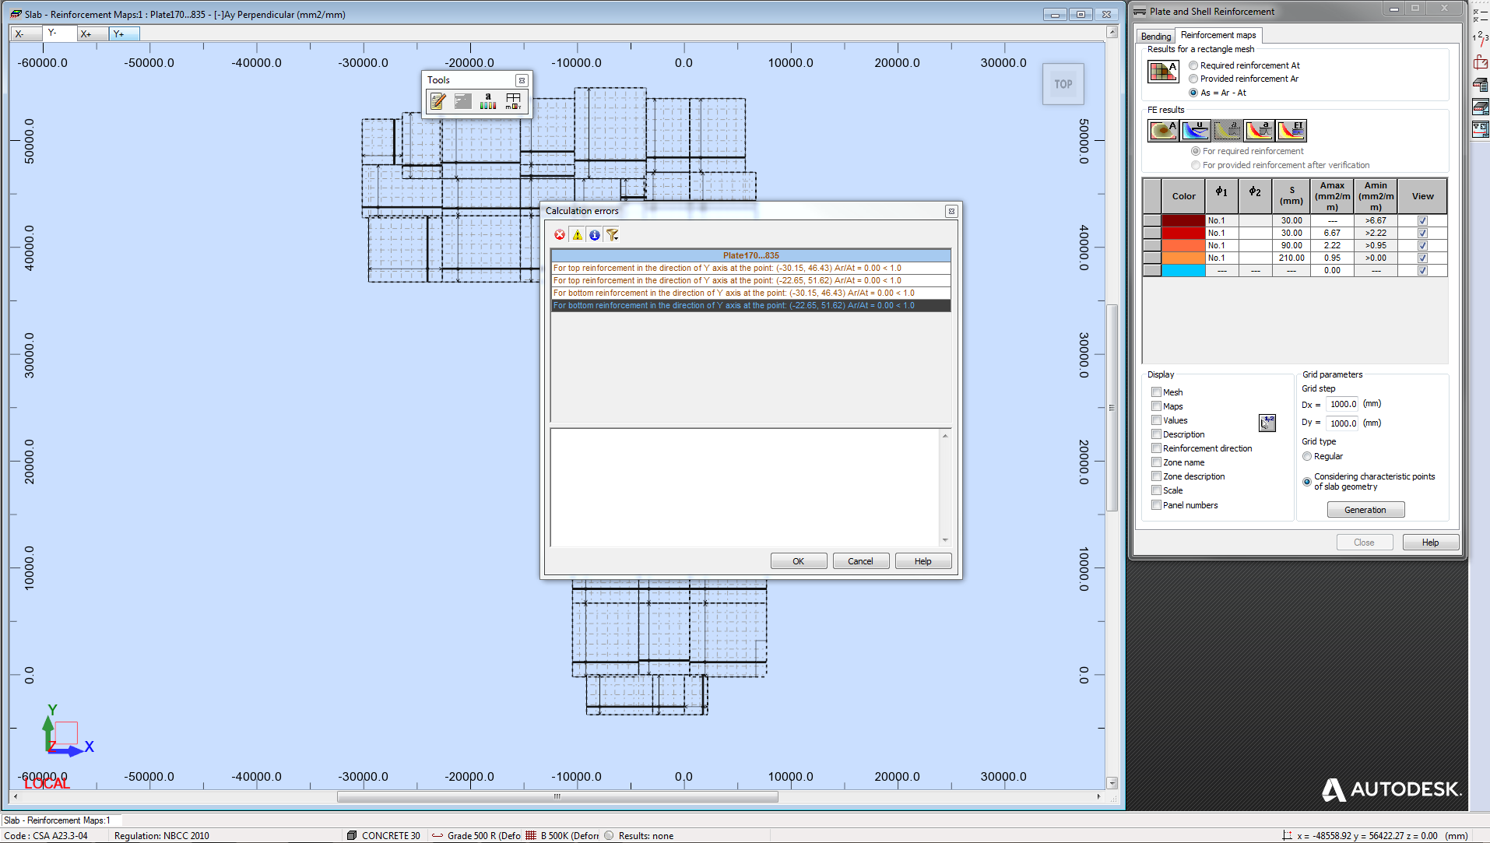
Task: Enable the Mesh display checkbox
Action: 1157,392
